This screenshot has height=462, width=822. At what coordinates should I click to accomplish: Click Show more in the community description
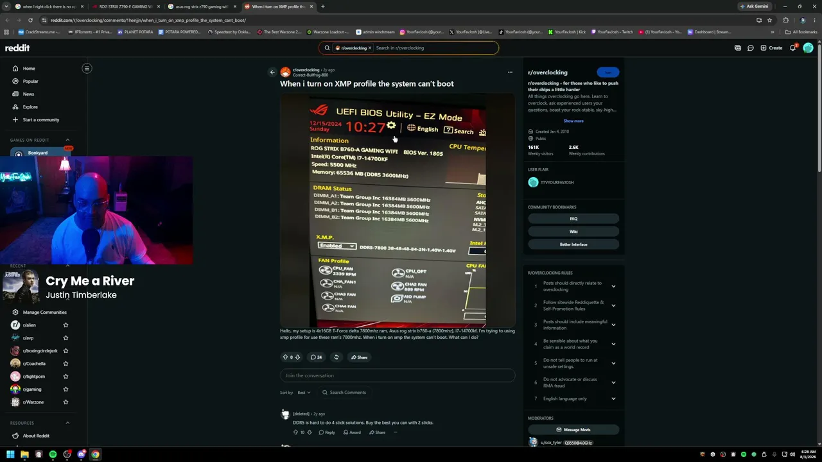point(573,121)
